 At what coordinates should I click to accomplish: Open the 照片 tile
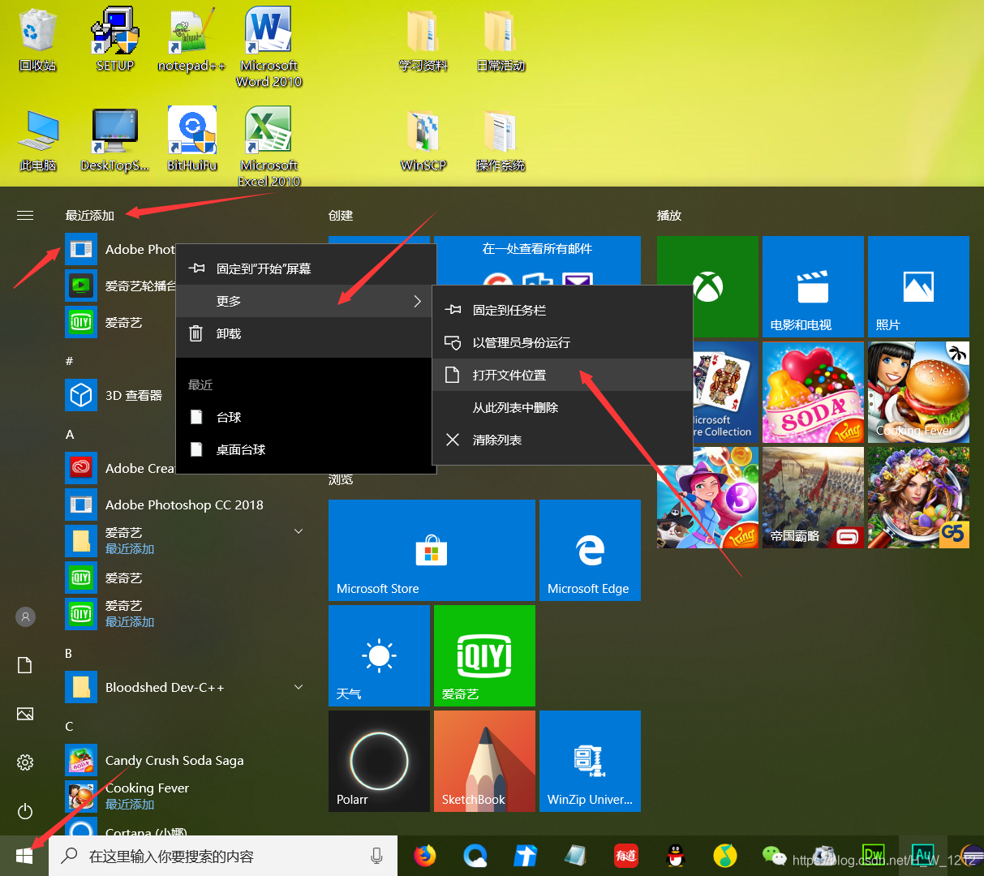[x=918, y=286]
